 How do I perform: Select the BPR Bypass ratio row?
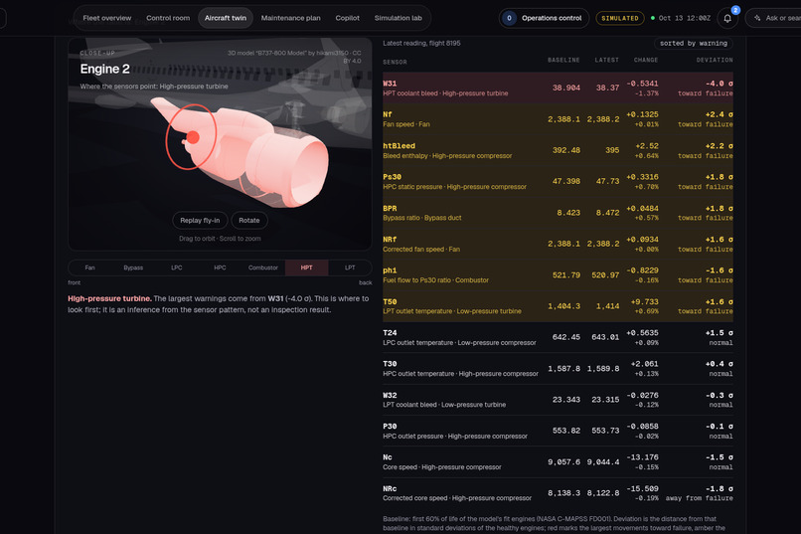tap(558, 213)
